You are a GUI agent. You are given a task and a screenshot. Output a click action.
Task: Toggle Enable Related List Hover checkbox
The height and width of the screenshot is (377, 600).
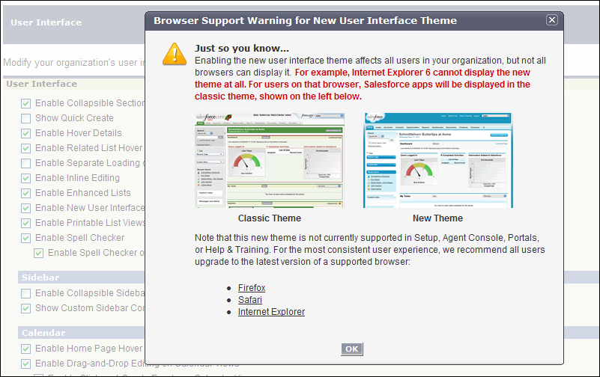tap(26, 148)
